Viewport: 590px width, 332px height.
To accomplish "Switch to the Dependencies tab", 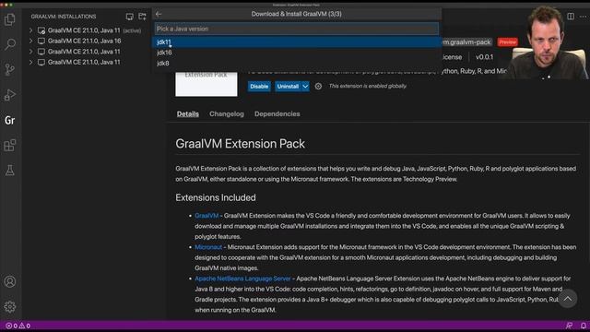I will (277, 113).
